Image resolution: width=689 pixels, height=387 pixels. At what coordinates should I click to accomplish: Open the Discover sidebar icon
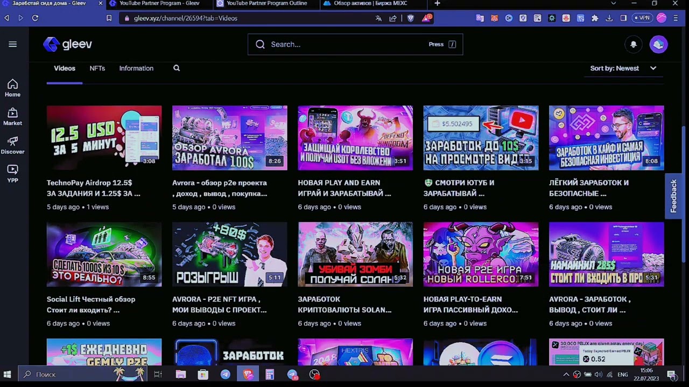[x=12, y=145]
